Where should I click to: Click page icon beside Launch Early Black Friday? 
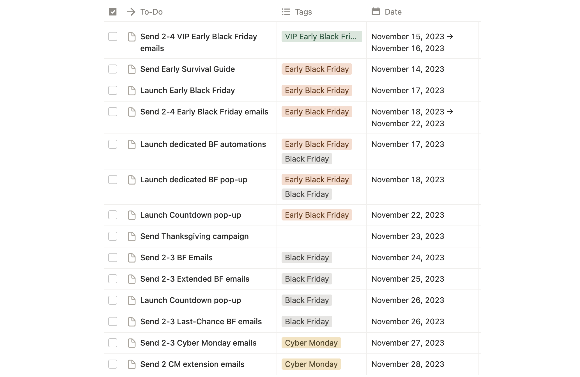tap(132, 91)
